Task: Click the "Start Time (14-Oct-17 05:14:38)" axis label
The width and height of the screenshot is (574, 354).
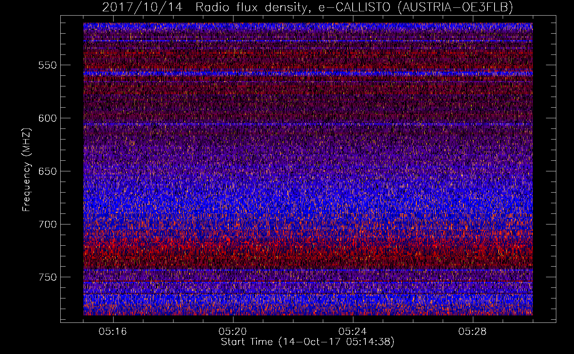Action: [308, 342]
